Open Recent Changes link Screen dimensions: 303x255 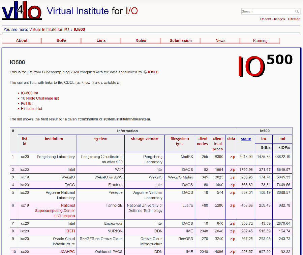[x=272, y=19]
